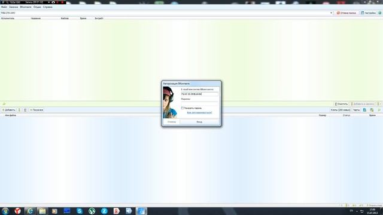Click the Вход button in the dialog

tap(199, 122)
